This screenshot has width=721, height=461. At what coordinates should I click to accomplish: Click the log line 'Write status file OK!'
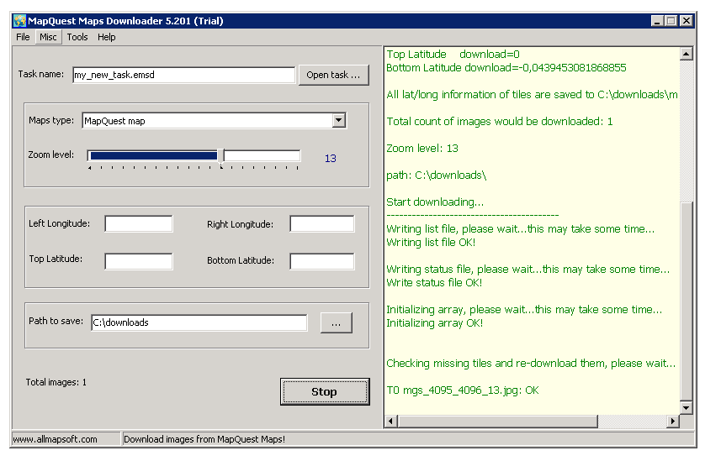click(x=434, y=283)
